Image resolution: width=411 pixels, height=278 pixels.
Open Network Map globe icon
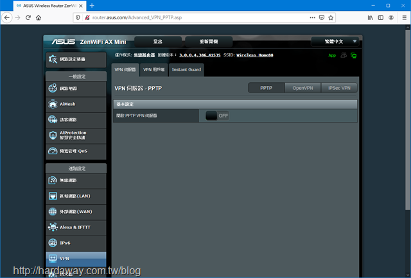coord(53,89)
